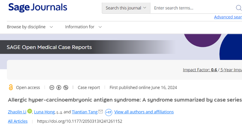Screen dimensions: 242x129
Task: Open the Advanced search link
Action: pos(228,17)
